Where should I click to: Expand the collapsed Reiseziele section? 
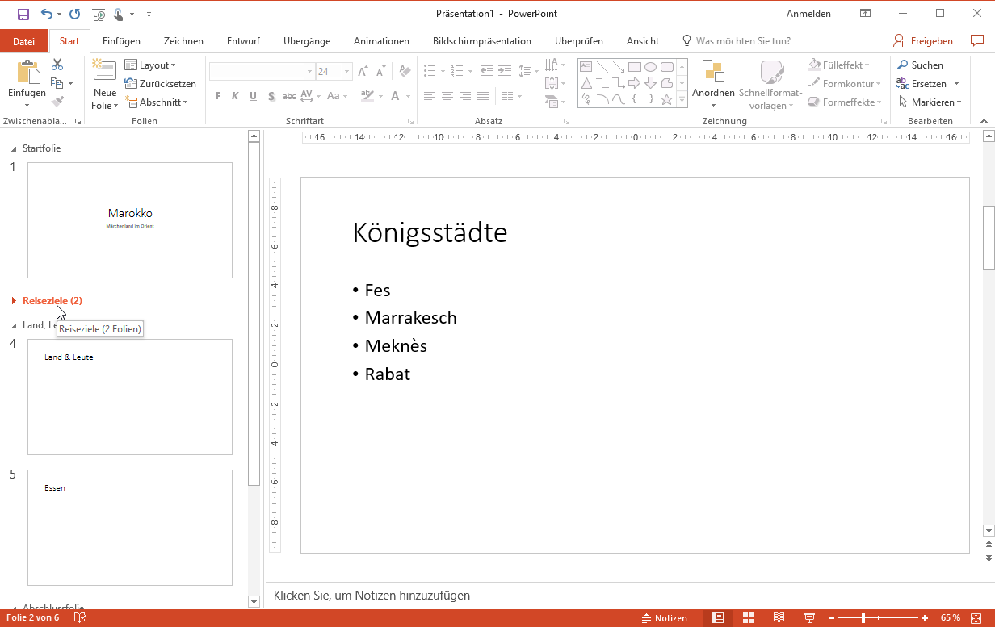(x=14, y=301)
